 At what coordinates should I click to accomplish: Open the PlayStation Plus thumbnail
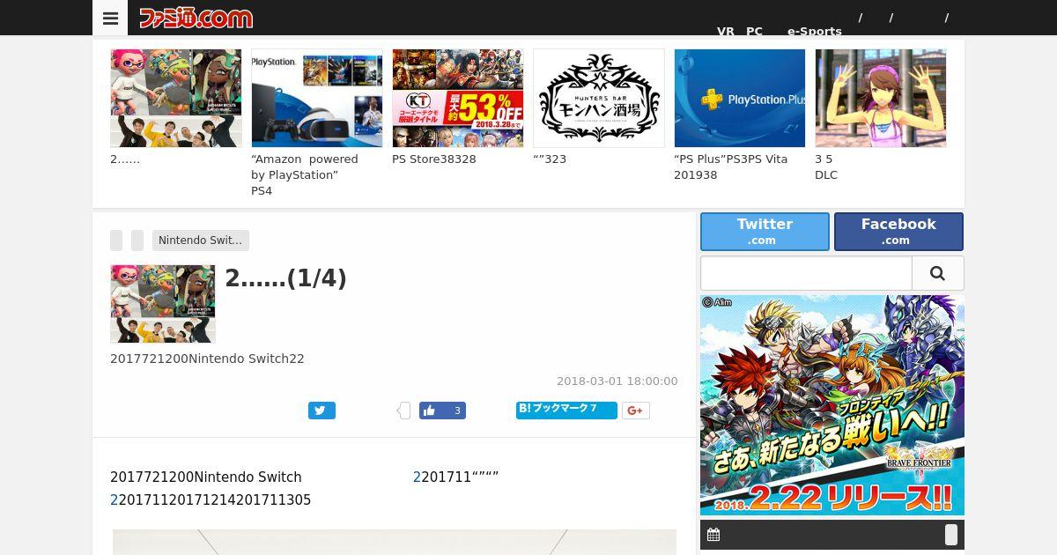click(740, 98)
